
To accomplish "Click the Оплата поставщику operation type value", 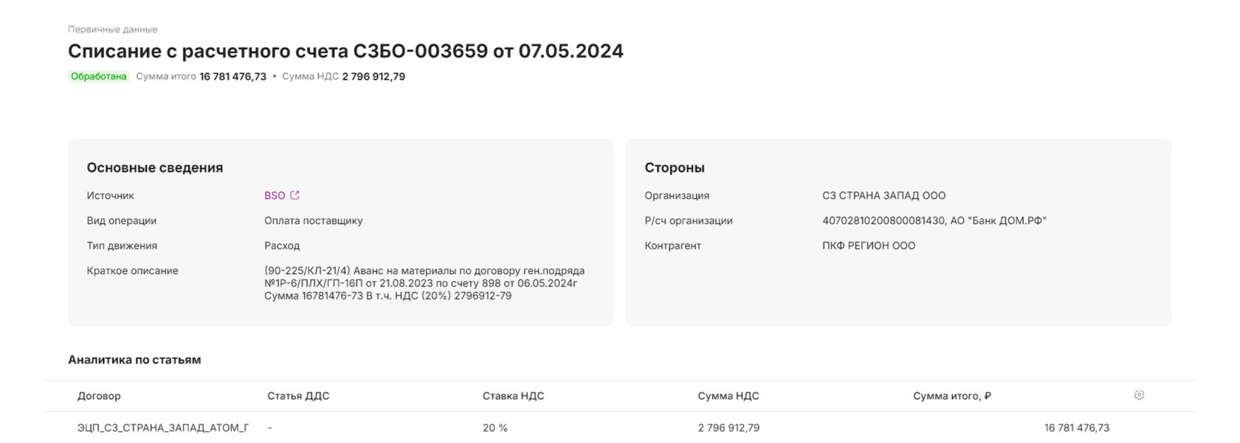I will click(313, 220).
